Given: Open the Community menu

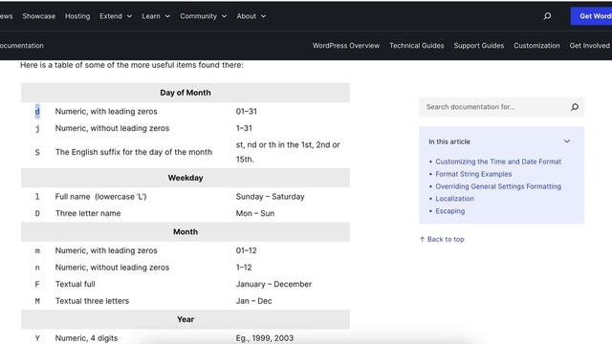Looking at the screenshot, I should (x=198, y=16).
